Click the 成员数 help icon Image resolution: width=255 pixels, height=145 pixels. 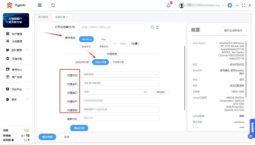(13, 140)
